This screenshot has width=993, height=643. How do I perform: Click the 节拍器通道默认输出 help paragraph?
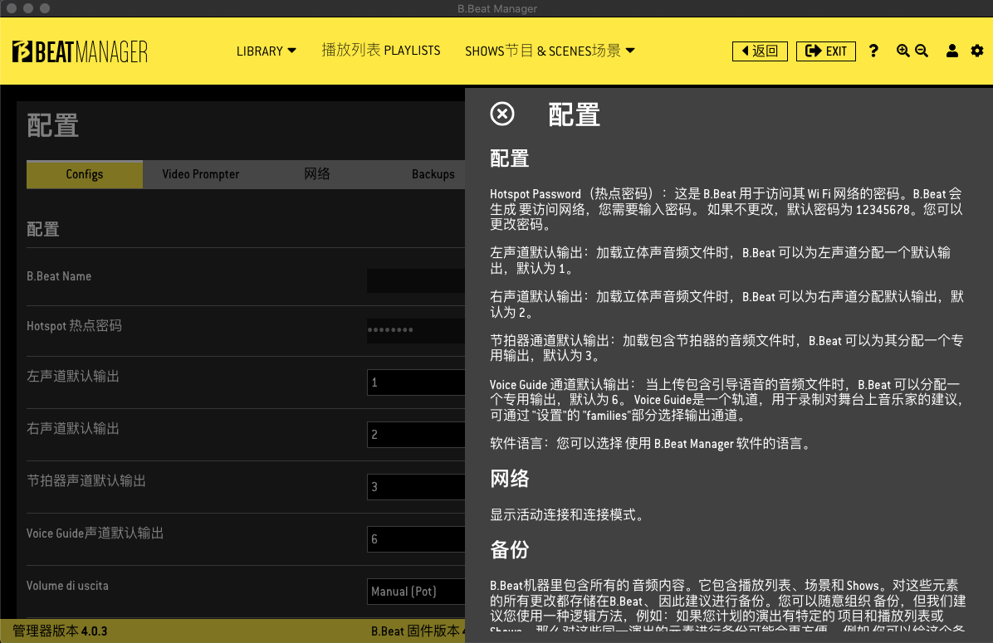(726, 348)
